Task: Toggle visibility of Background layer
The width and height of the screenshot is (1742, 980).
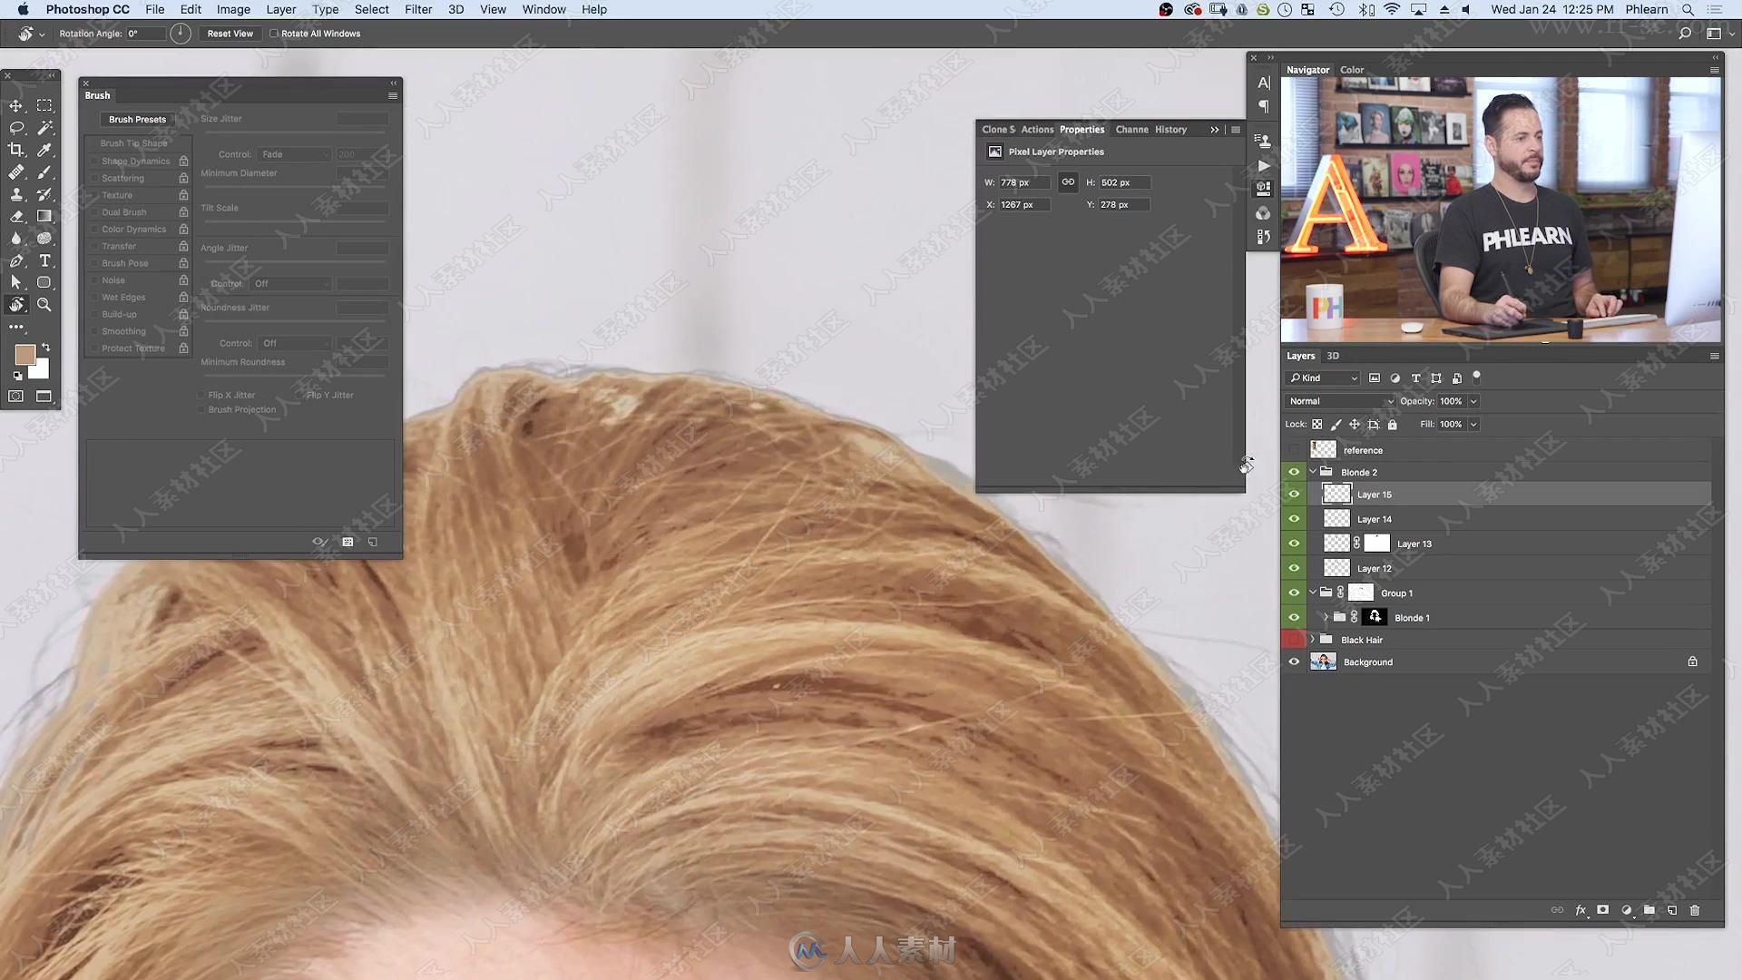Action: [x=1293, y=661]
